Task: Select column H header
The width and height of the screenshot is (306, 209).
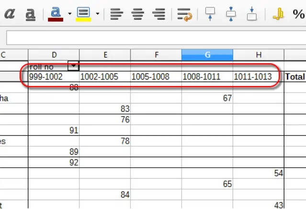Action: pos(259,55)
